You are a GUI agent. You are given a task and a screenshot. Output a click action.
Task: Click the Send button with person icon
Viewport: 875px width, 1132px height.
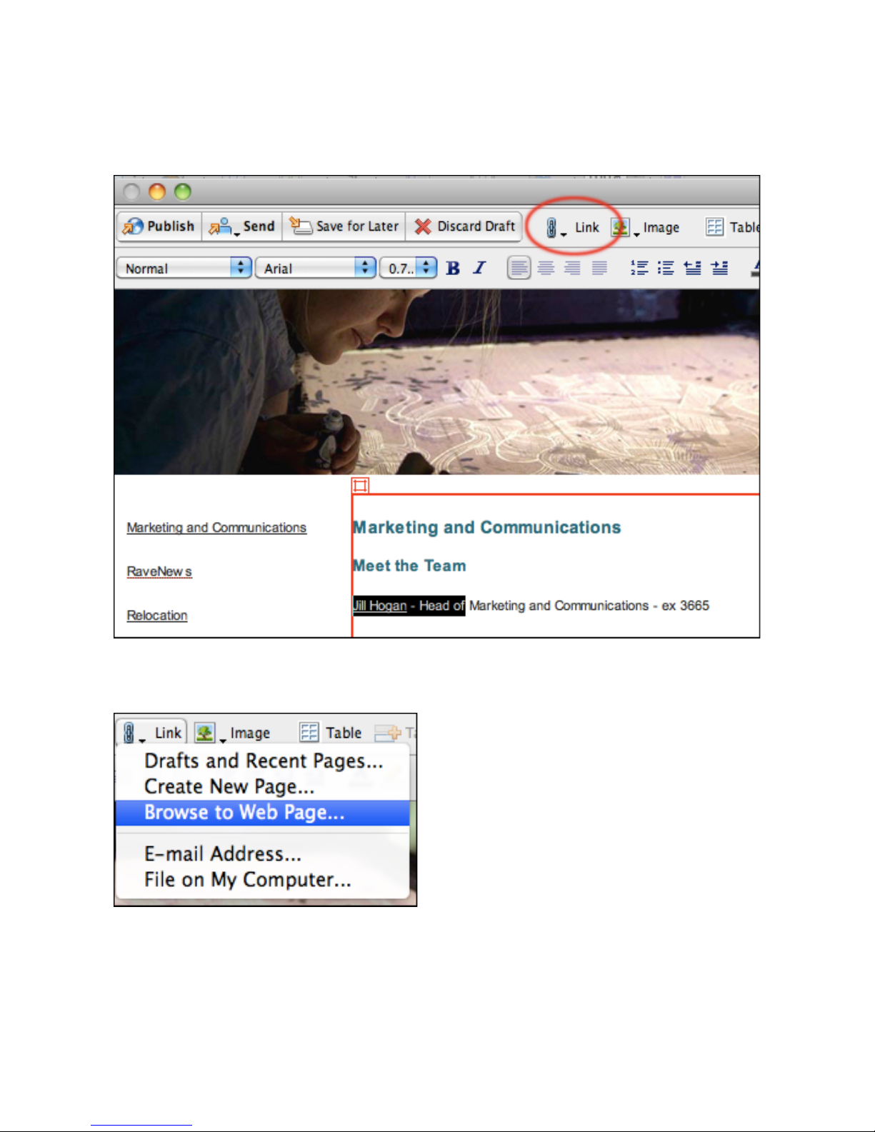coord(242,226)
